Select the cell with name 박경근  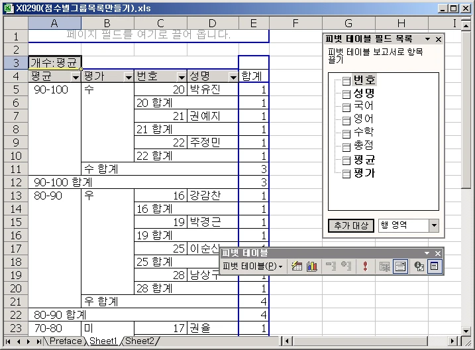[213, 222]
